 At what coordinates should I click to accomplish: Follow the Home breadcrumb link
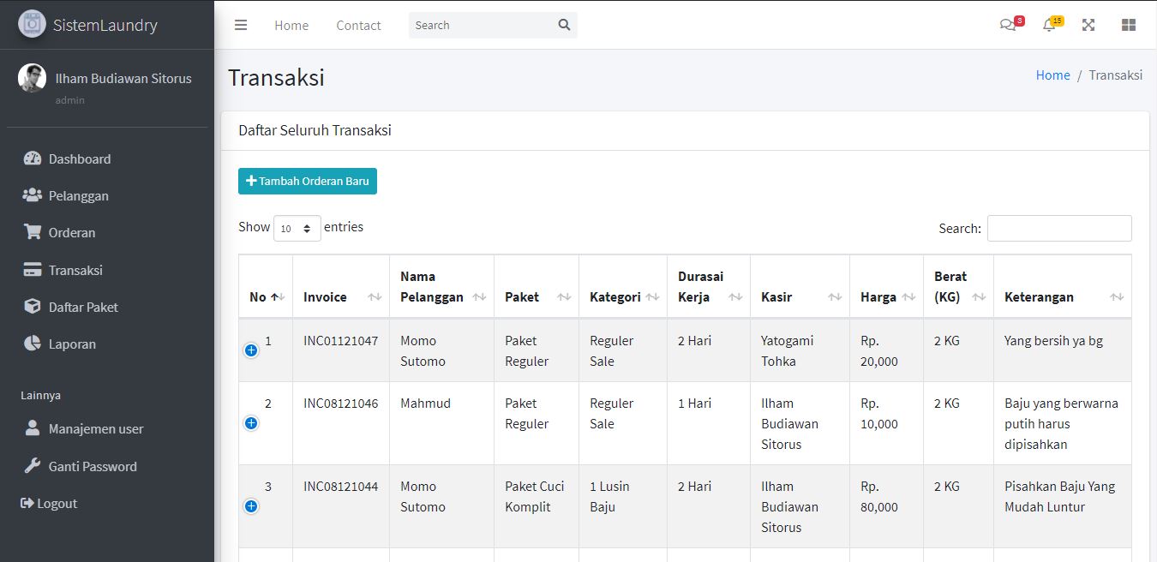pos(1052,75)
